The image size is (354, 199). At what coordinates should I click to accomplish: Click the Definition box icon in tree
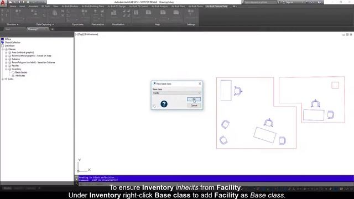(2, 46)
